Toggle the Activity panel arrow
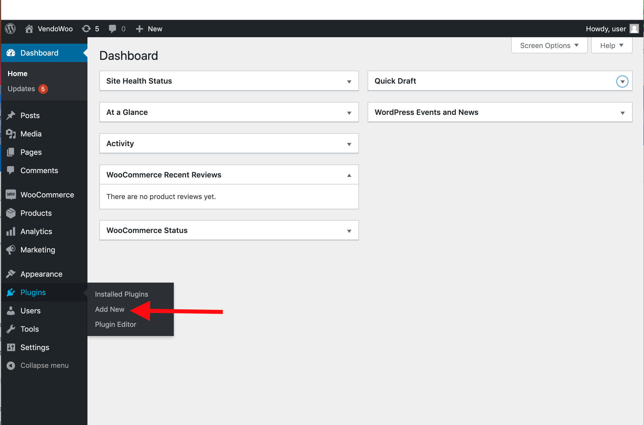The width and height of the screenshot is (644, 425). point(349,144)
